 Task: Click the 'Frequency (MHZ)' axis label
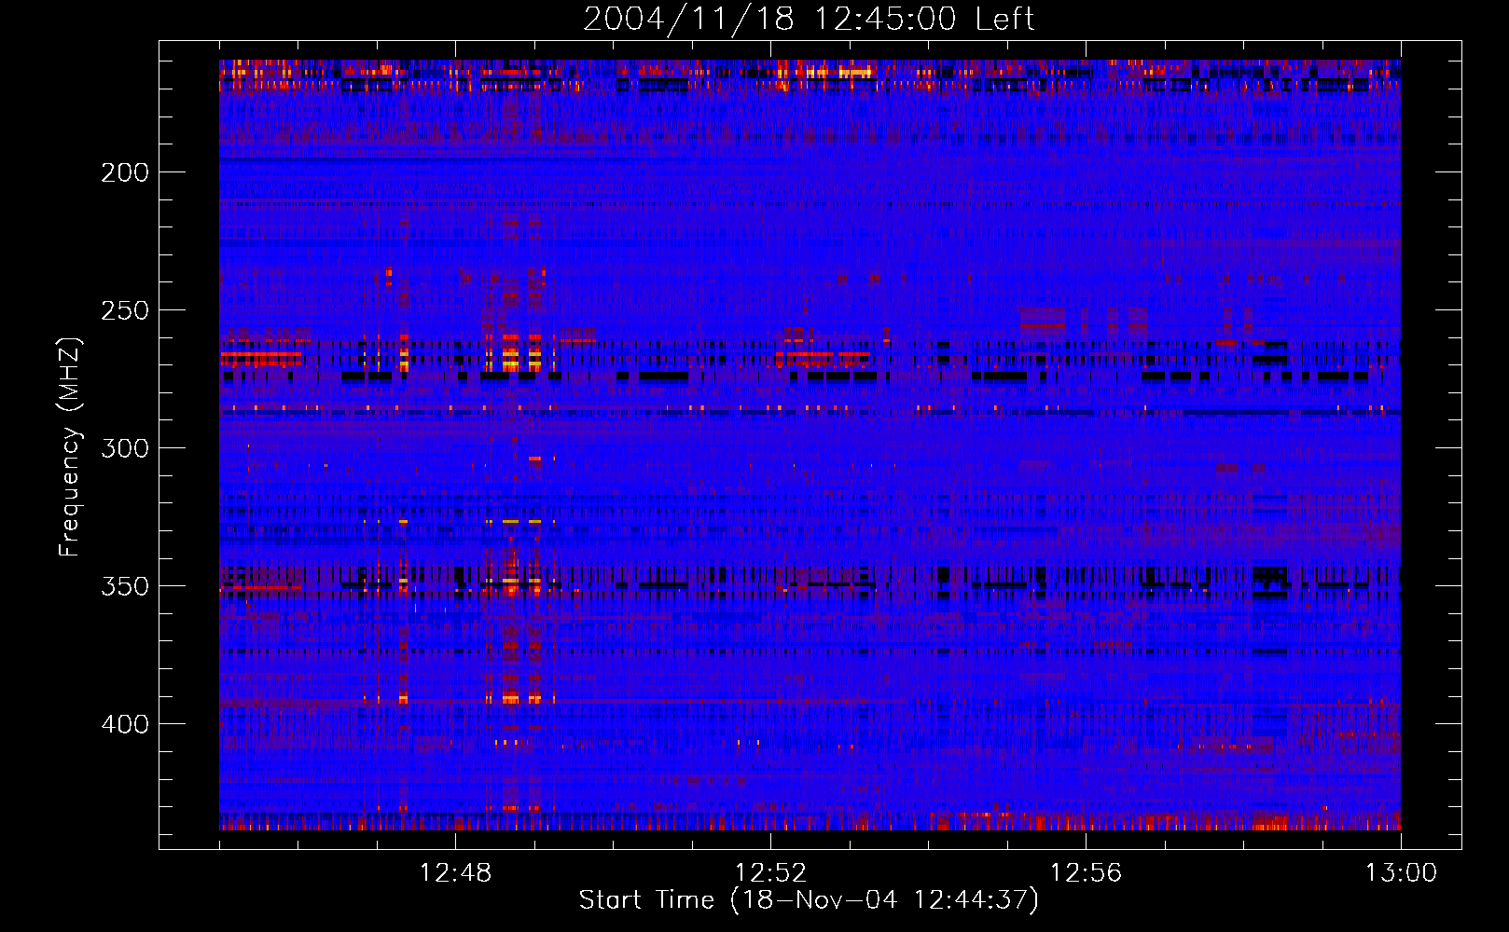tap(70, 446)
